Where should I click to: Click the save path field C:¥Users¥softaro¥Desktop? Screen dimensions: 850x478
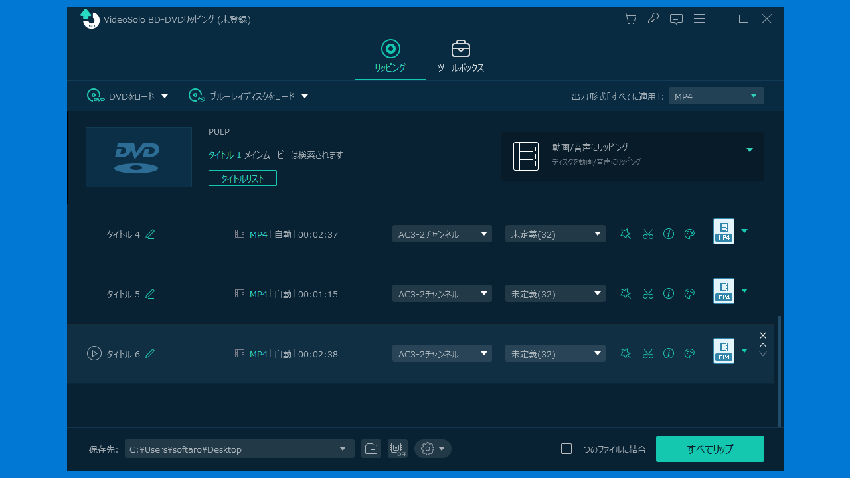coord(228,449)
